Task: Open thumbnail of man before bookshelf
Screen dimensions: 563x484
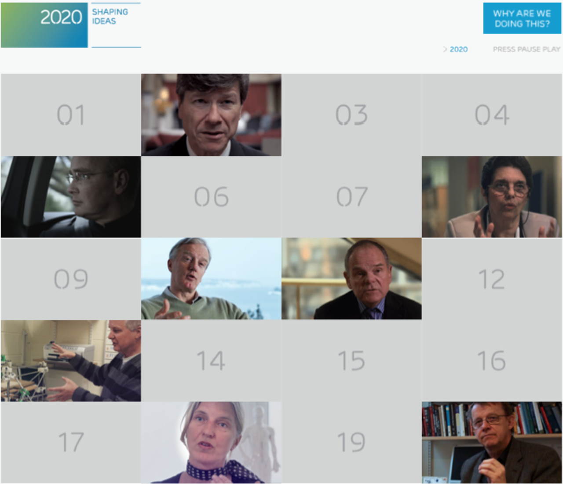Action: (492, 443)
